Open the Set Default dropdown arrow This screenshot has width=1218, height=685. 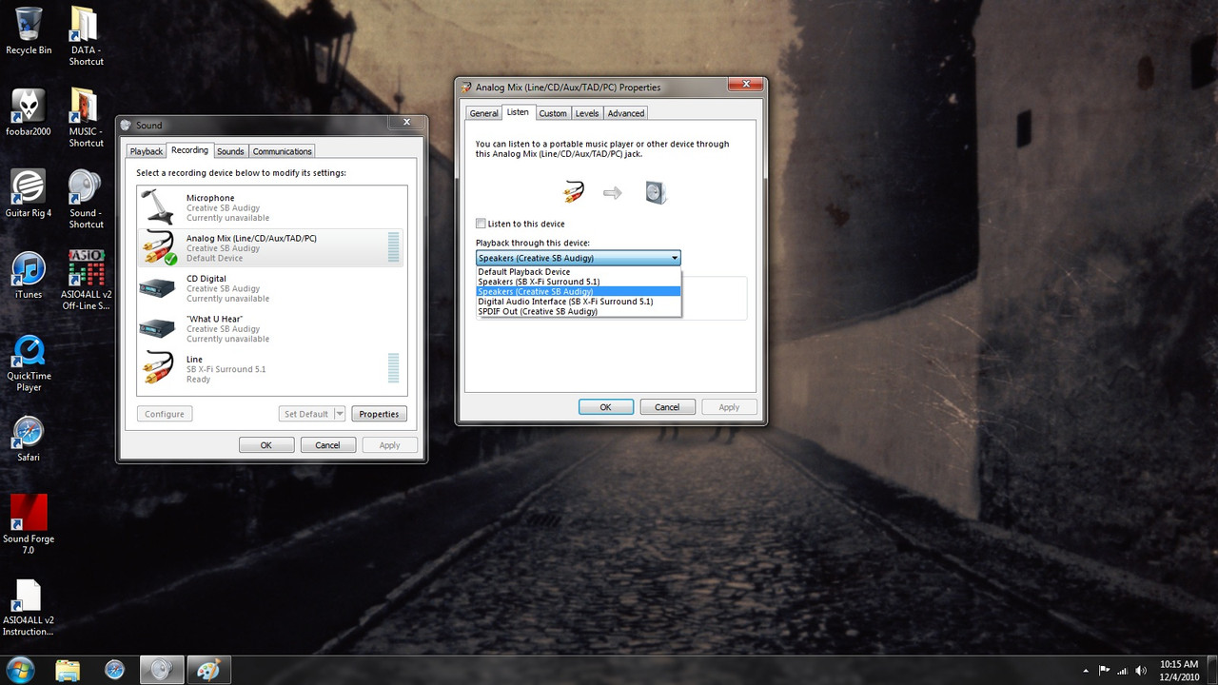click(x=338, y=414)
